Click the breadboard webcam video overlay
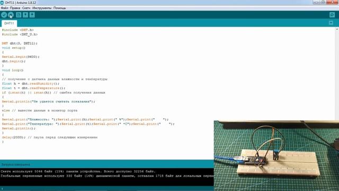Image resolution: width=339 pixels, height=191 pixels. tap(276, 155)
